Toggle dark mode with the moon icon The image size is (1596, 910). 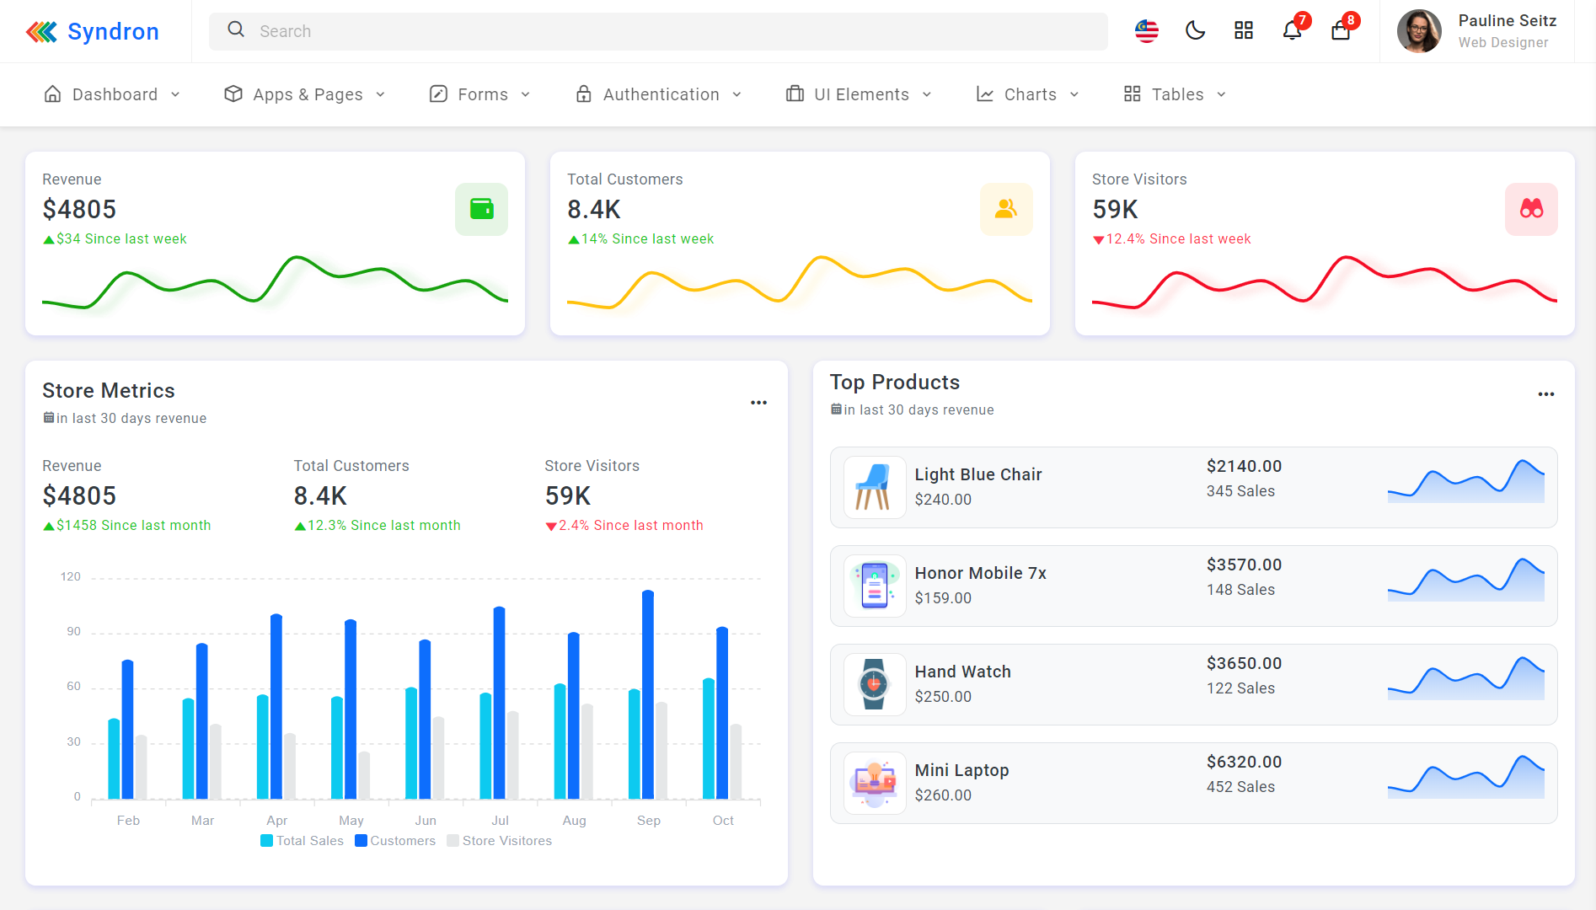(x=1196, y=30)
